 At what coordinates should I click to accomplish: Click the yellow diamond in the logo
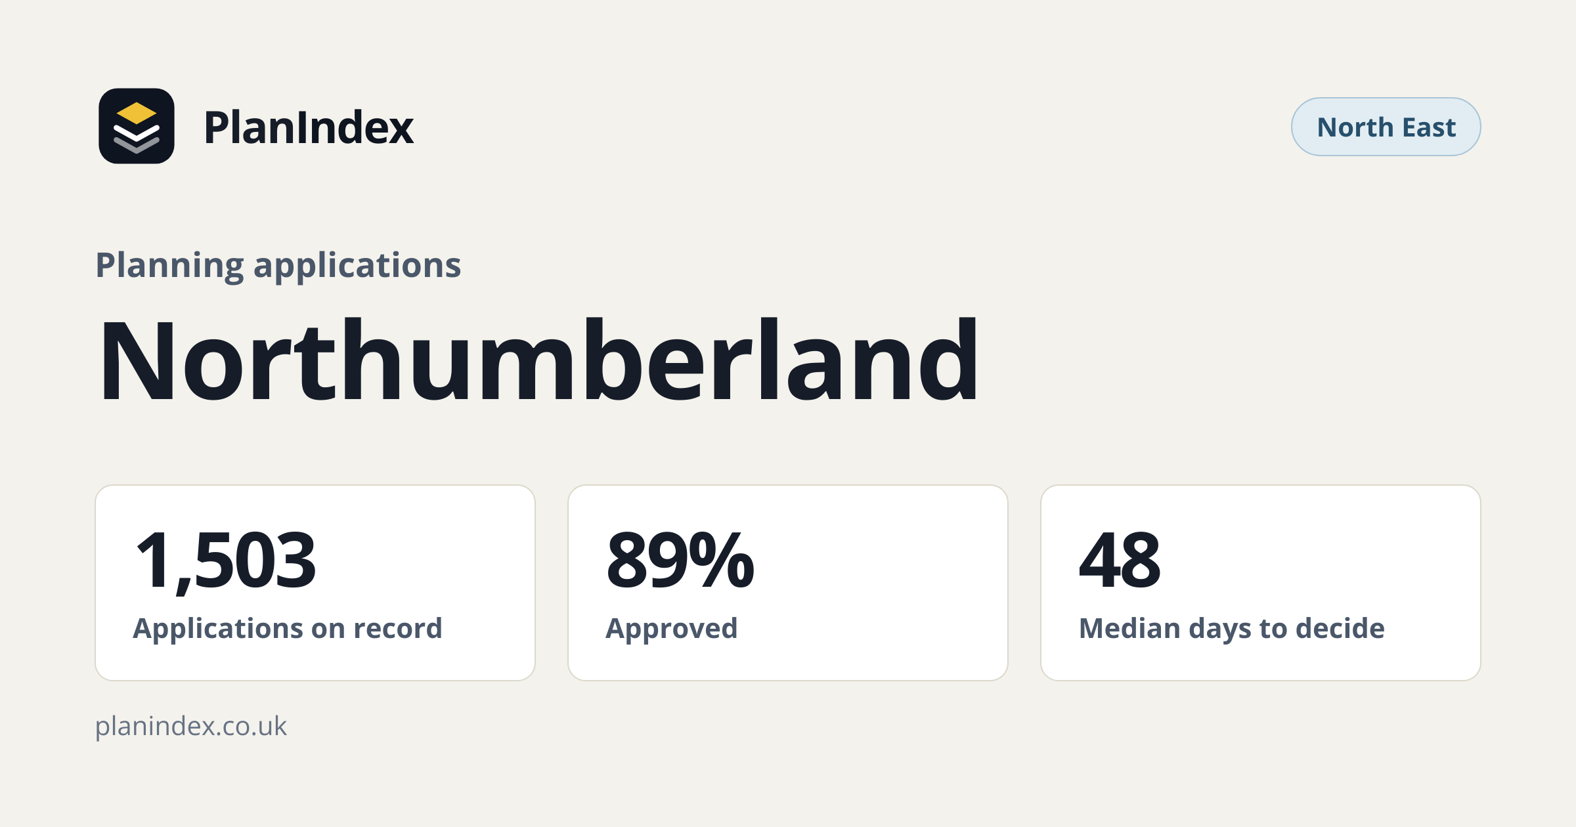[137, 113]
